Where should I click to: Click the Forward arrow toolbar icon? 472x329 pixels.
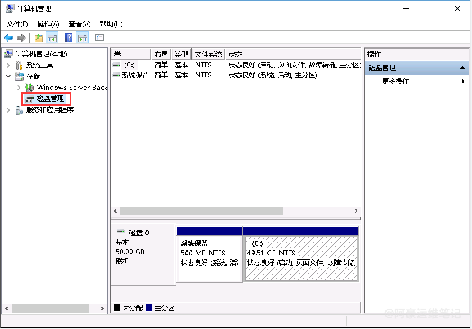(21, 38)
